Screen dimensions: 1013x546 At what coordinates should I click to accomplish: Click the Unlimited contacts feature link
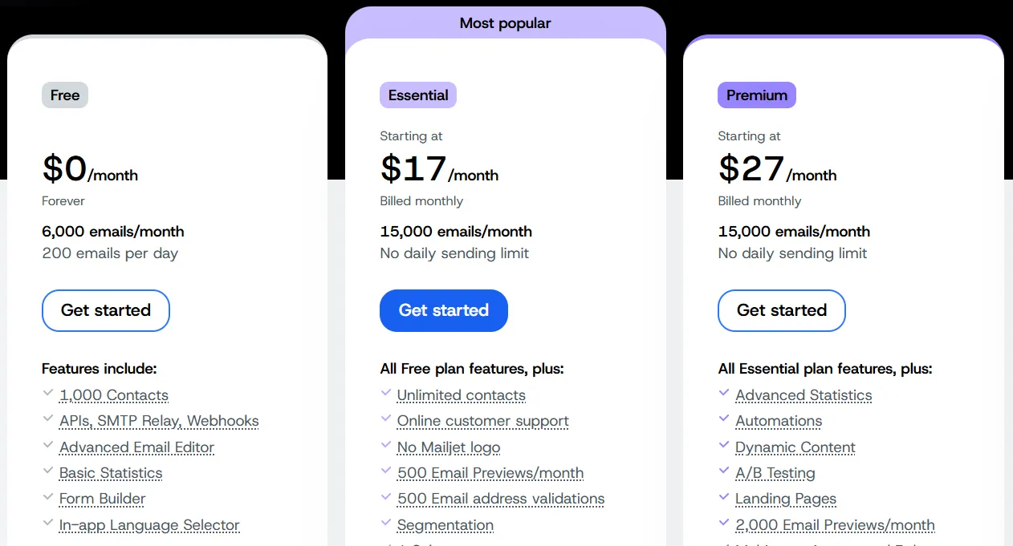tap(461, 395)
